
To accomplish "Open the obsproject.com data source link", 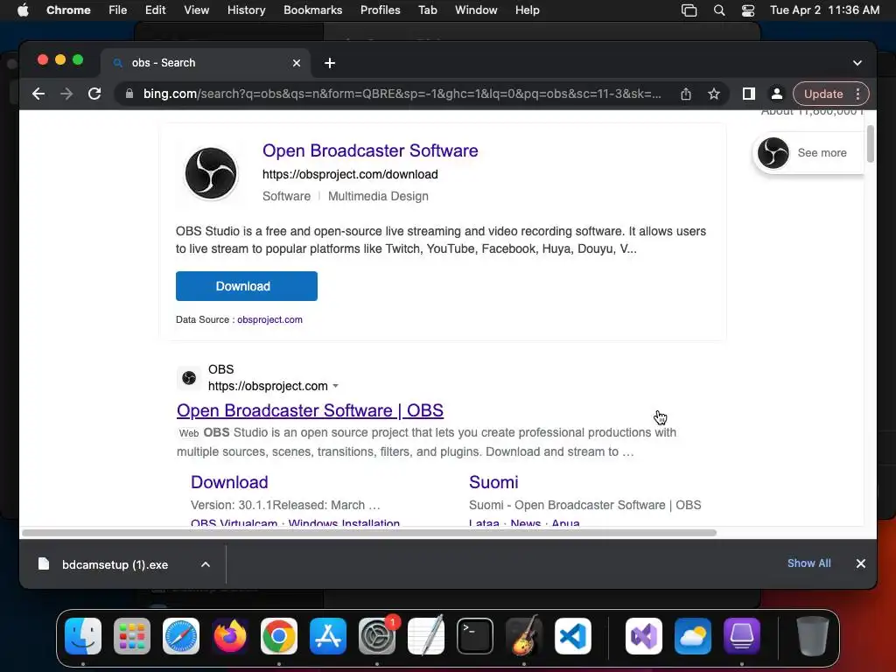I will pos(269,319).
